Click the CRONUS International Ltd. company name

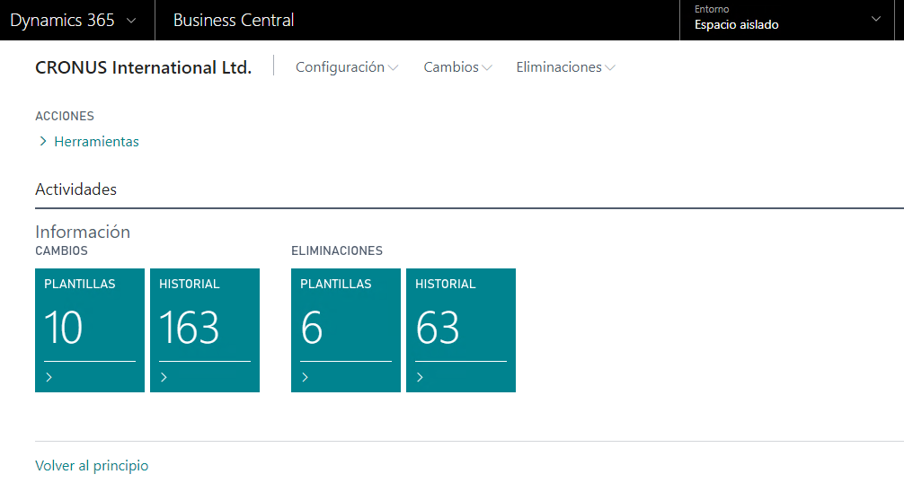(x=144, y=67)
